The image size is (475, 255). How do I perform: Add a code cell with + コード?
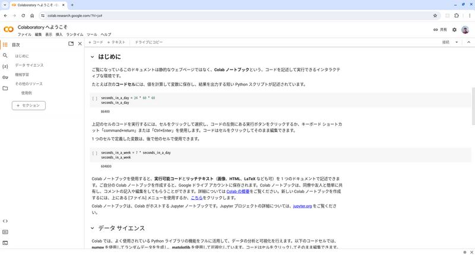96,42
